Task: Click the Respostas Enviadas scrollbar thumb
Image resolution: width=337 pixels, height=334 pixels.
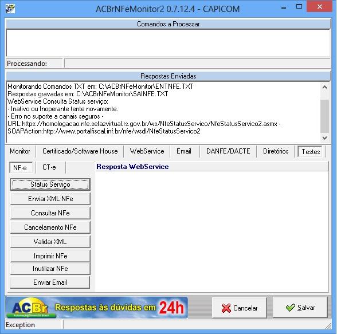Action: click(324, 116)
